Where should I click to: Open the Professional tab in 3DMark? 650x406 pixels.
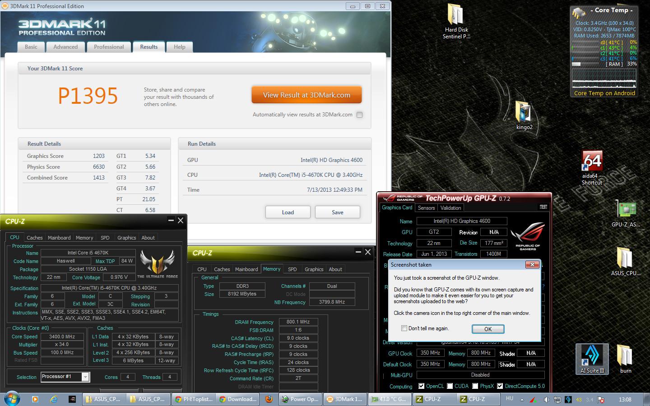tap(109, 47)
